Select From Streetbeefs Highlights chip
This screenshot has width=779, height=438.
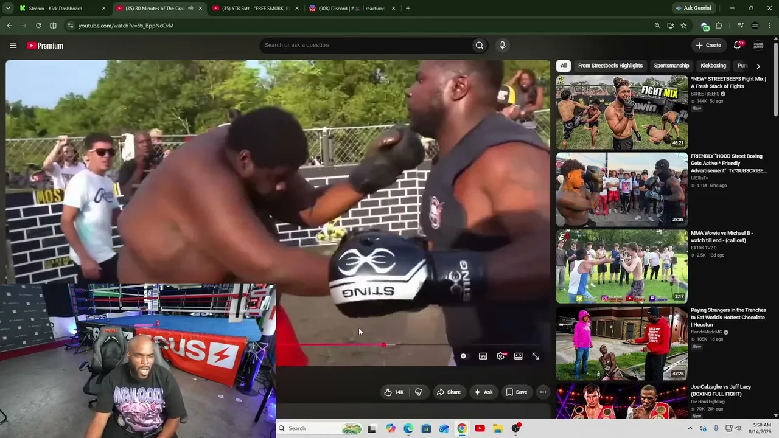[x=610, y=66]
